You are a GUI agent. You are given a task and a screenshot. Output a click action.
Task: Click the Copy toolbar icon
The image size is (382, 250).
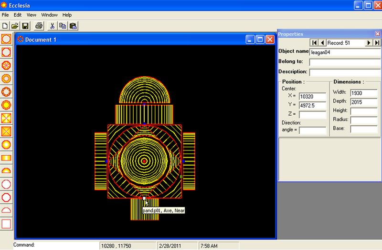pyautogui.click(x=63, y=26)
